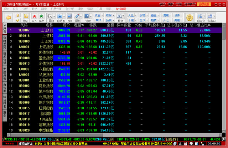Click the red 买入 buy icon
Image resolution: width=228 pixels, height=148 pixels.
pyautogui.click(x=34, y=16)
